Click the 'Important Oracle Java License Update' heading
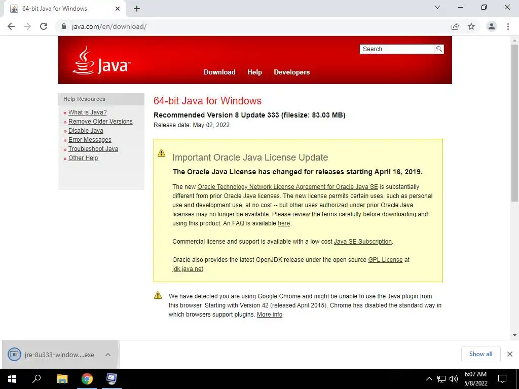 tap(250, 158)
